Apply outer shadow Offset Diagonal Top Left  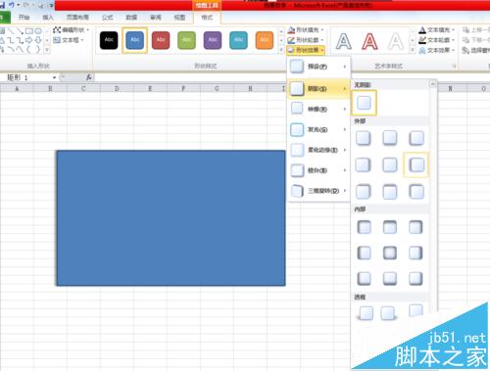tap(416, 192)
